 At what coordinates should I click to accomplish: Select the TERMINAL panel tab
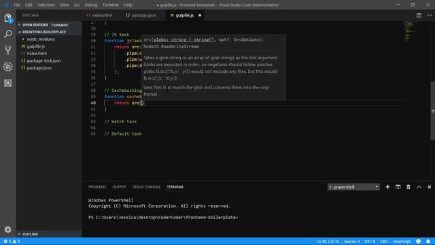[x=175, y=187]
